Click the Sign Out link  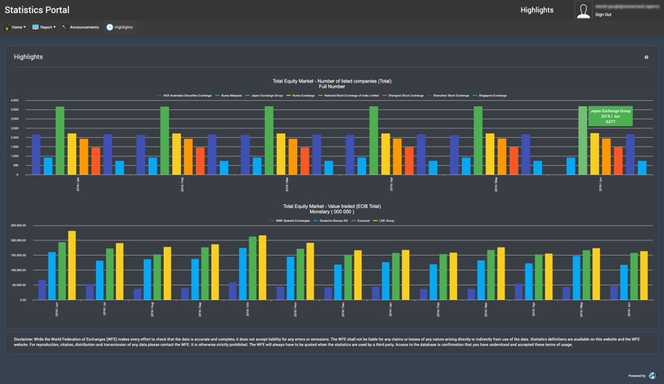603,15
